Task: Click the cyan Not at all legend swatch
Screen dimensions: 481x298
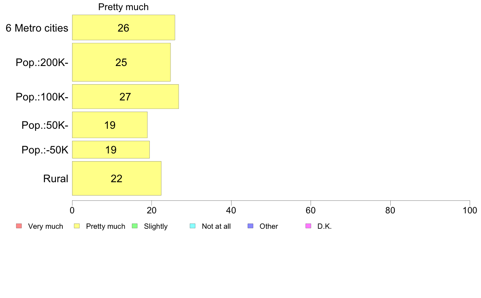Action: coord(193,226)
